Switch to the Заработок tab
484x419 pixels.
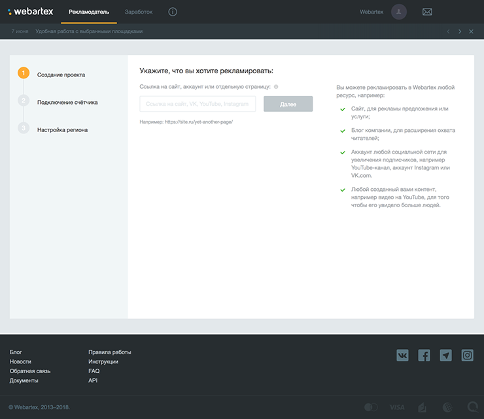138,12
